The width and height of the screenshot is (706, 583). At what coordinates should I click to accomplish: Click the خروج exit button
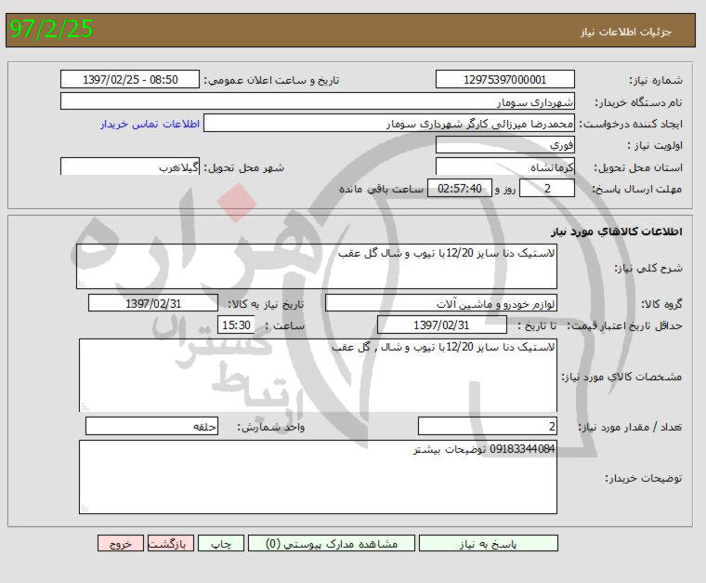120,544
